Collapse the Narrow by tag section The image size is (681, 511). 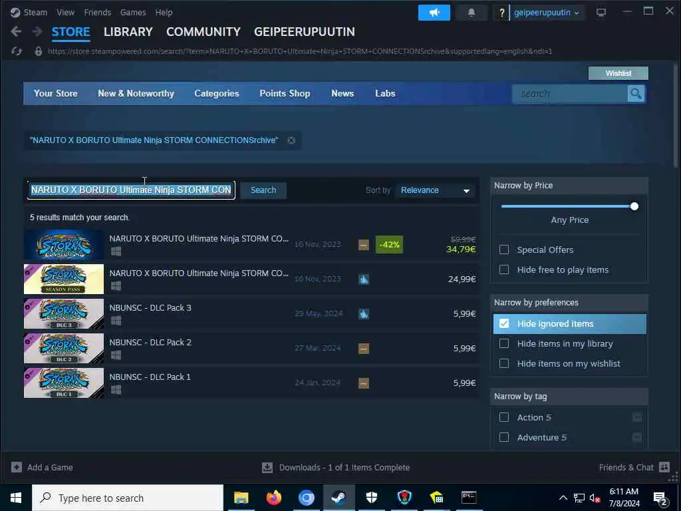pos(569,397)
